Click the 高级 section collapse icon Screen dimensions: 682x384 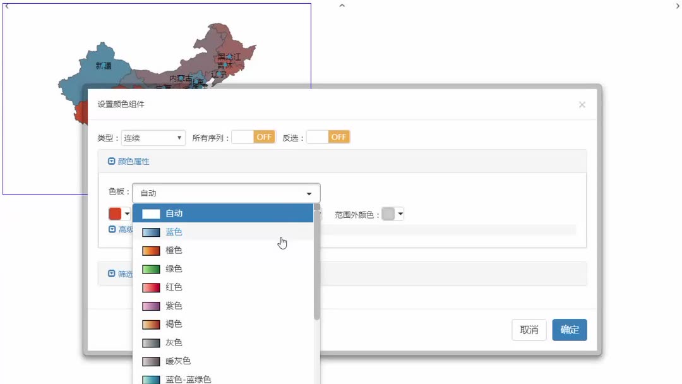[111, 228]
